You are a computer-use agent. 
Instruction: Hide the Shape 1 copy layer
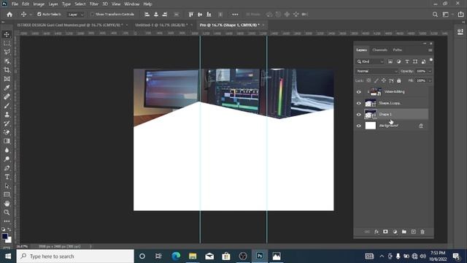click(x=358, y=103)
